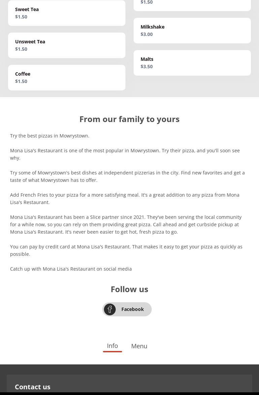Click the "Contact us" footer heading
This screenshot has width=259, height=395.
point(33,387)
